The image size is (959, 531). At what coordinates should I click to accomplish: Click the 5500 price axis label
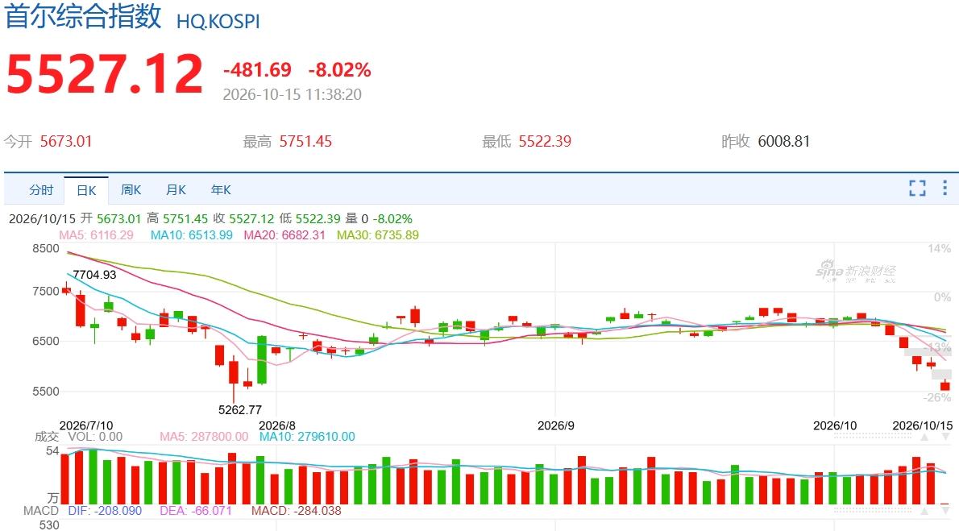(46, 392)
